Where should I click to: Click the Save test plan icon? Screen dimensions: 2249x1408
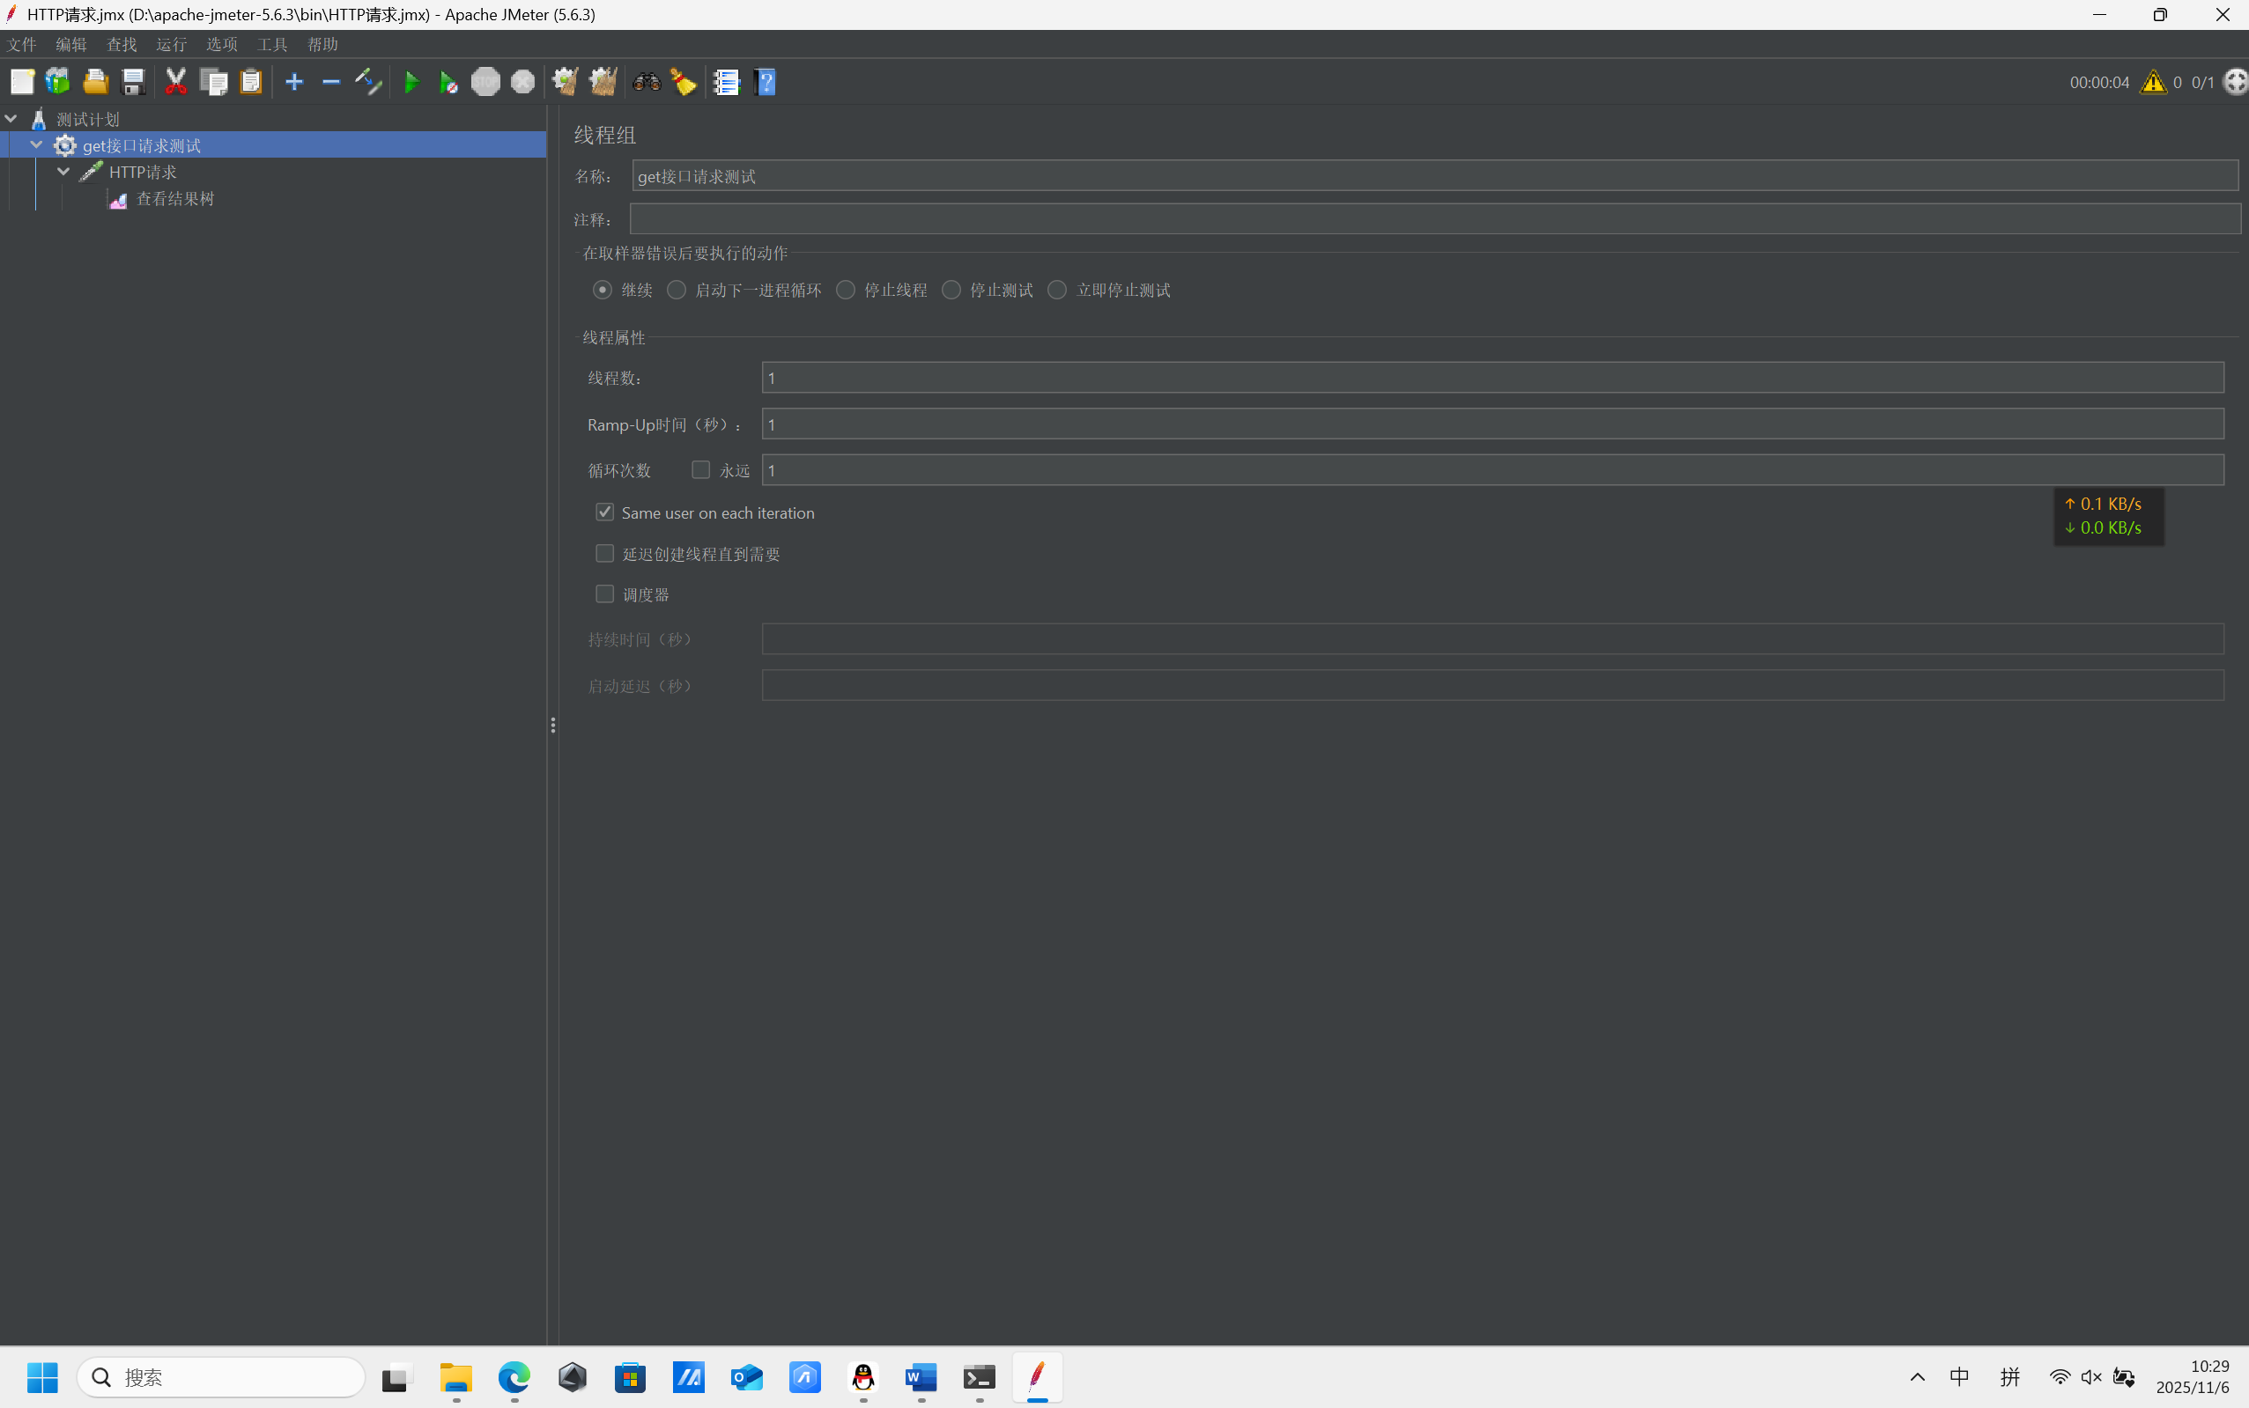click(133, 82)
